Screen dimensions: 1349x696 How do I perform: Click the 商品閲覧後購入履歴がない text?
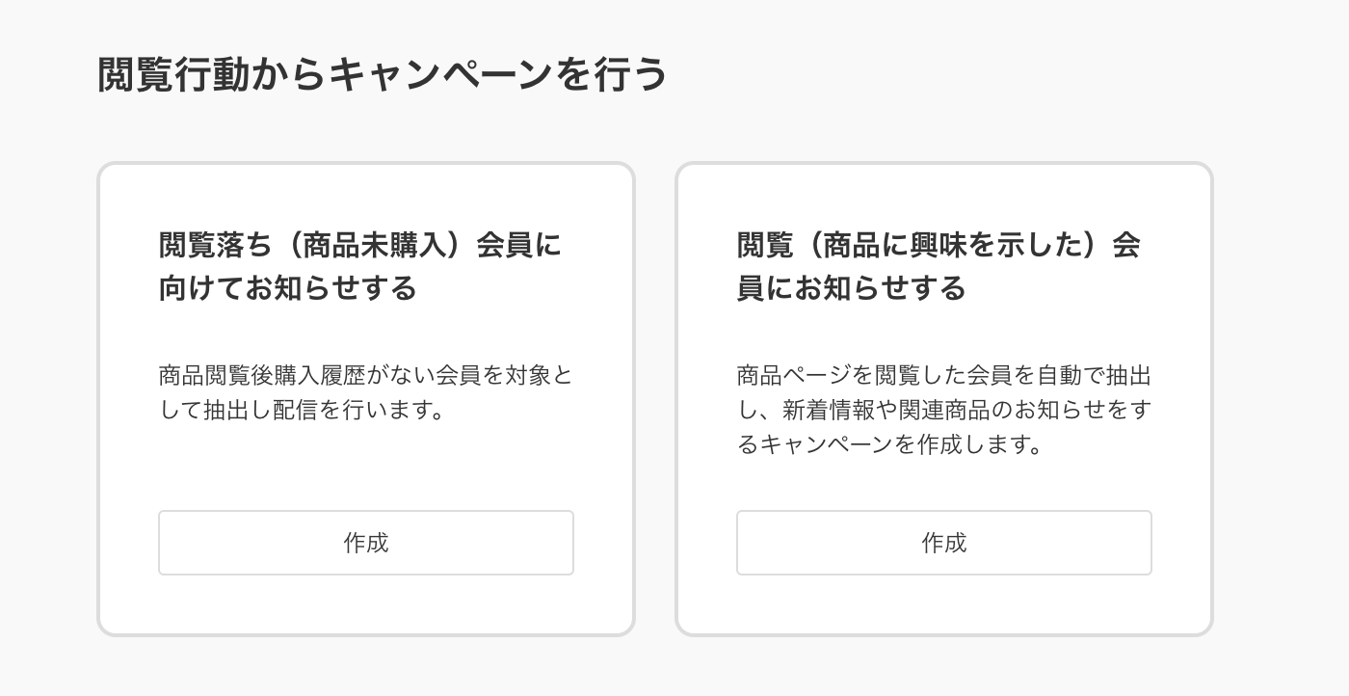pyautogui.click(x=366, y=376)
